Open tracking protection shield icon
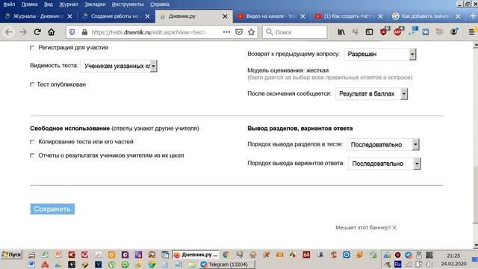478x269 pixels. coord(72,32)
